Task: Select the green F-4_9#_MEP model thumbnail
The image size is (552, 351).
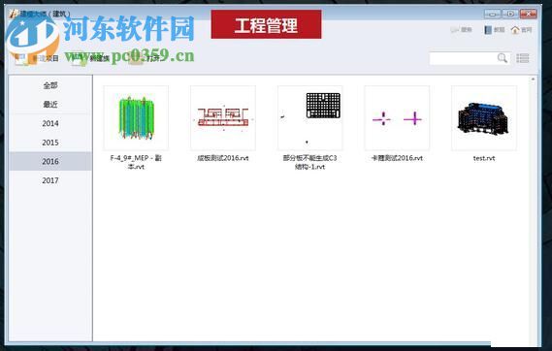Action: [x=136, y=118]
